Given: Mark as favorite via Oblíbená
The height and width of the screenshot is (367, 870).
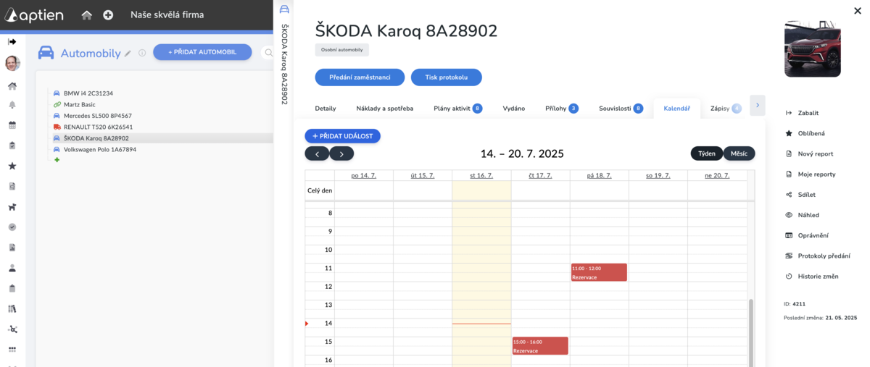Looking at the screenshot, I should pos(811,133).
